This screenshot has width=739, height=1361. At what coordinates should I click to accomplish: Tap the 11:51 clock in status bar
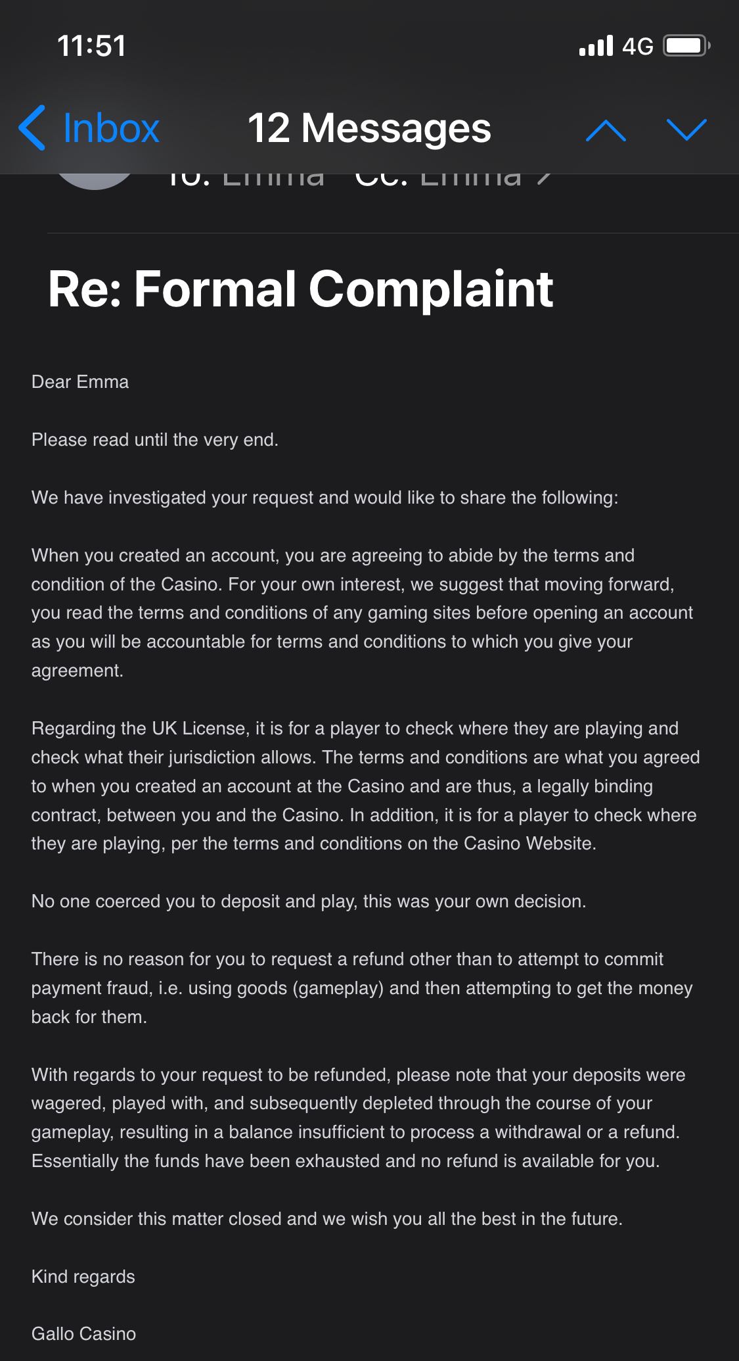[x=91, y=46]
